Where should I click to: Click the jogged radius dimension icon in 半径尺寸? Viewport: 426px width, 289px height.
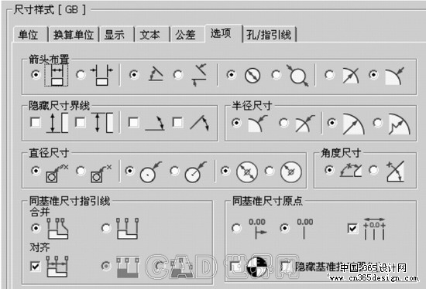coord(399,124)
